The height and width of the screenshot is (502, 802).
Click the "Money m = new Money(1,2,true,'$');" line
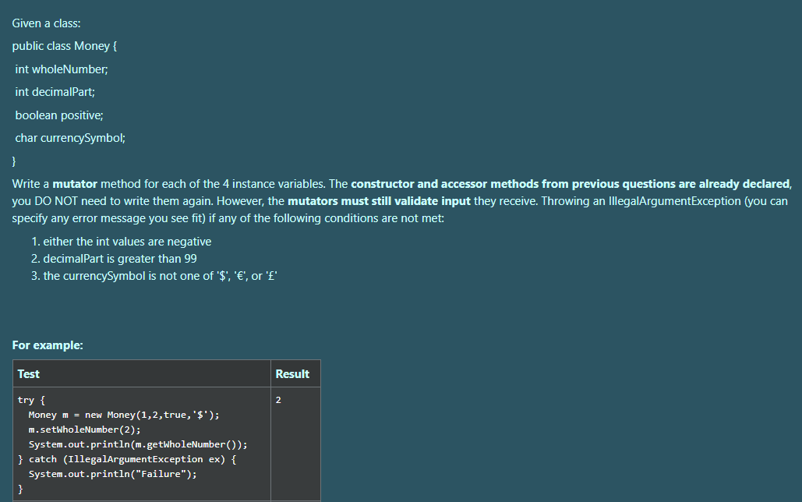point(124,415)
